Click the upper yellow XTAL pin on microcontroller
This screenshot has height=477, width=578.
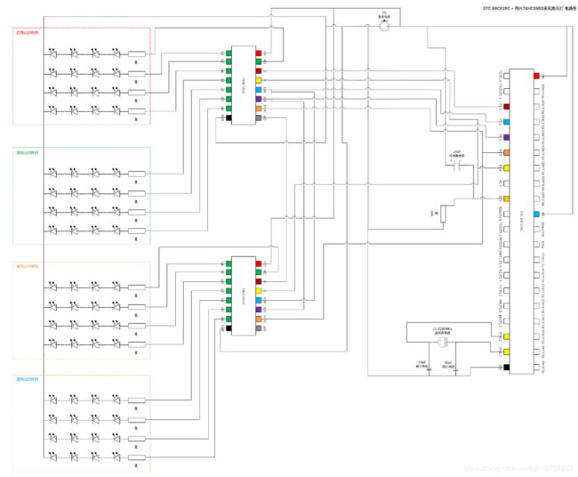tap(507, 336)
